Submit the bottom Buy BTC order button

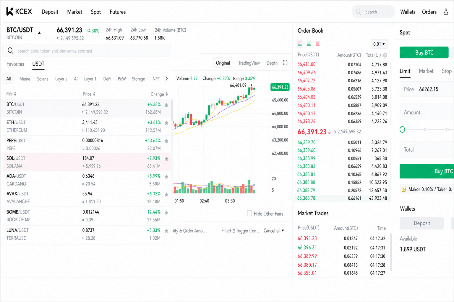[x=427, y=171]
